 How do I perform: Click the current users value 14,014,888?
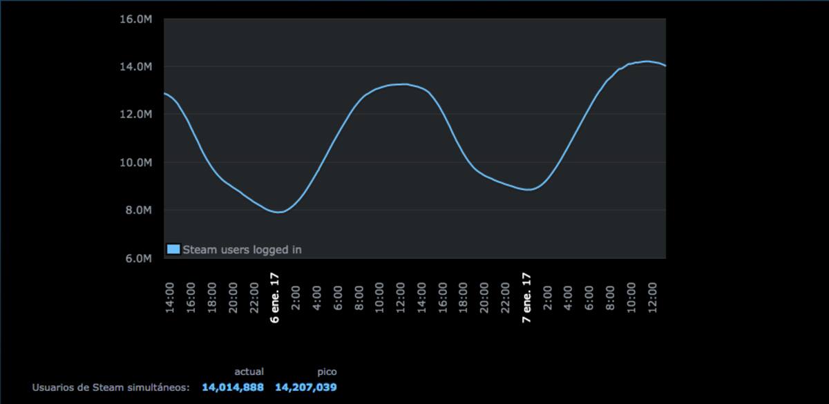[x=233, y=387]
